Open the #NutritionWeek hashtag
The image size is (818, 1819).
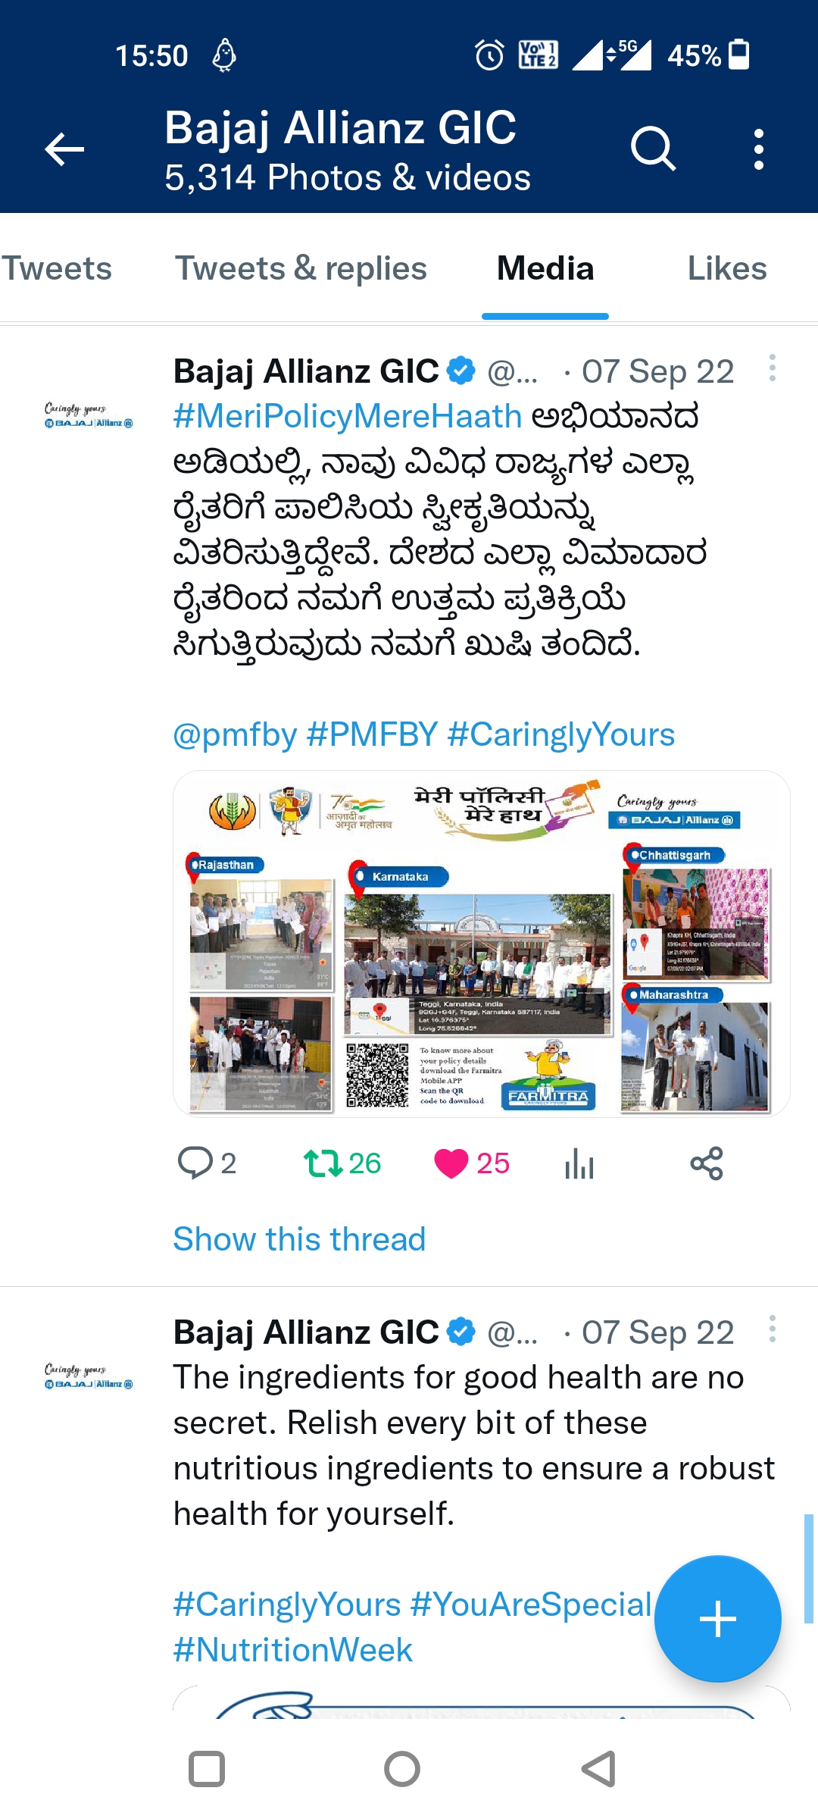[x=293, y=1650]
